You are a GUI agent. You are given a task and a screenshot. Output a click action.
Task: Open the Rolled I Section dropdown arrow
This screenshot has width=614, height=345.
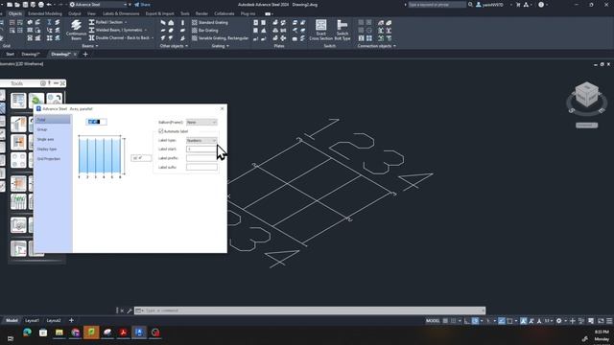coord(126,22)
